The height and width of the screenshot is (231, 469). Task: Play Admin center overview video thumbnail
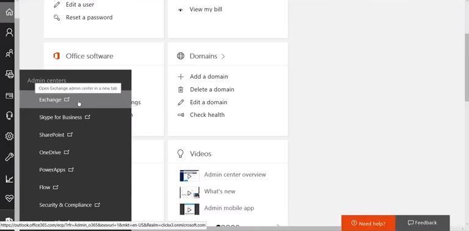coord(189,176)
